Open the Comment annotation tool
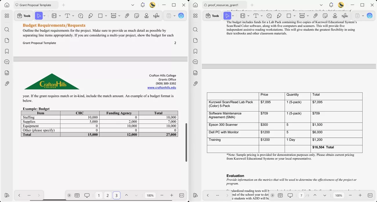This screenshot has width=377, height=202. click(x=80, y=16)
